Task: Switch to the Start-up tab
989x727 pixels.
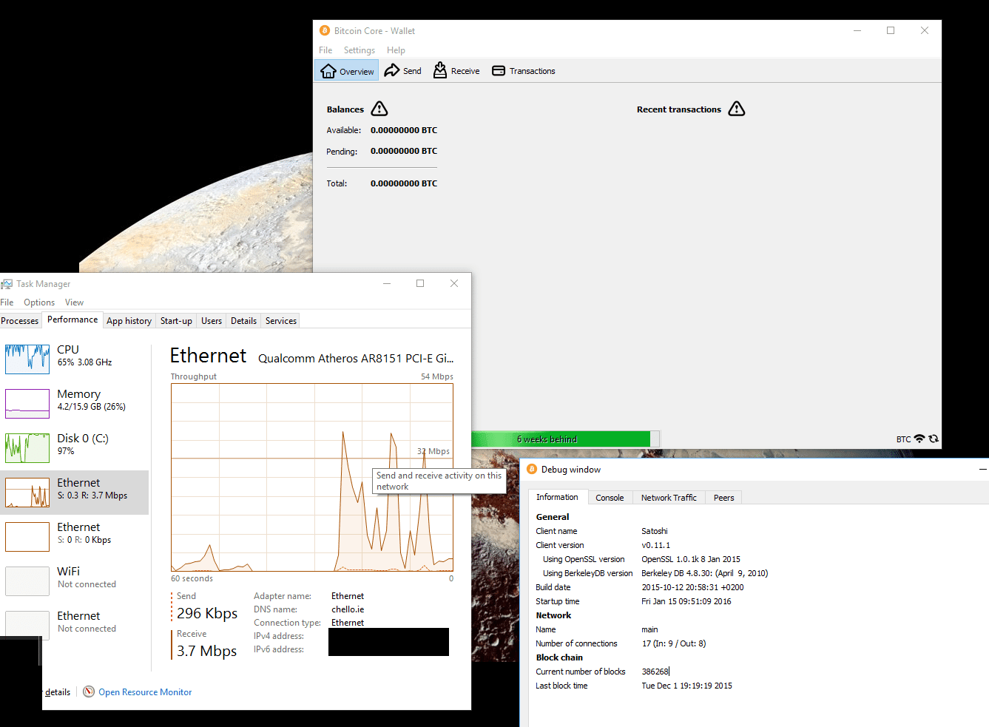Action: tap(176, 321)
